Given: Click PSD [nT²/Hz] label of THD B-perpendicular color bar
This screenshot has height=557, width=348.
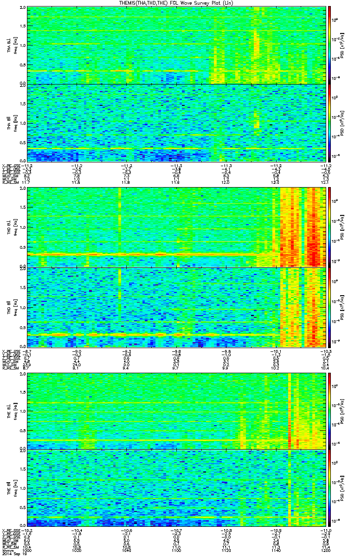Looking at the screenshot, I should (x=342, y=228).
